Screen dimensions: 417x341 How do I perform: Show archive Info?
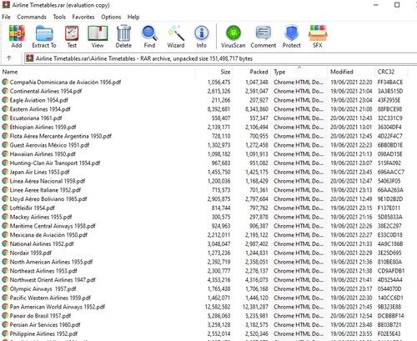(201, 36)
